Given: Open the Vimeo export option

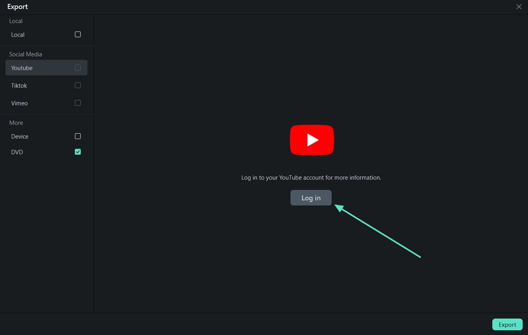Looking at the screenshot, I should coord(46,103).
